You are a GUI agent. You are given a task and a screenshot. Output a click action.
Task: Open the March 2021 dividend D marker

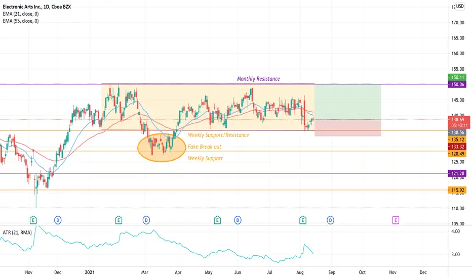tap(146, 220)
